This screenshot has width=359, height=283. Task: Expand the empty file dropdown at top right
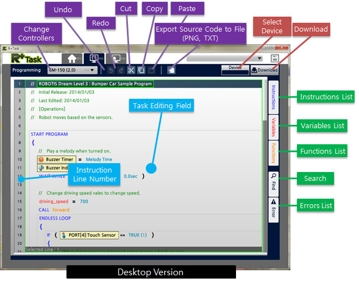224,58
